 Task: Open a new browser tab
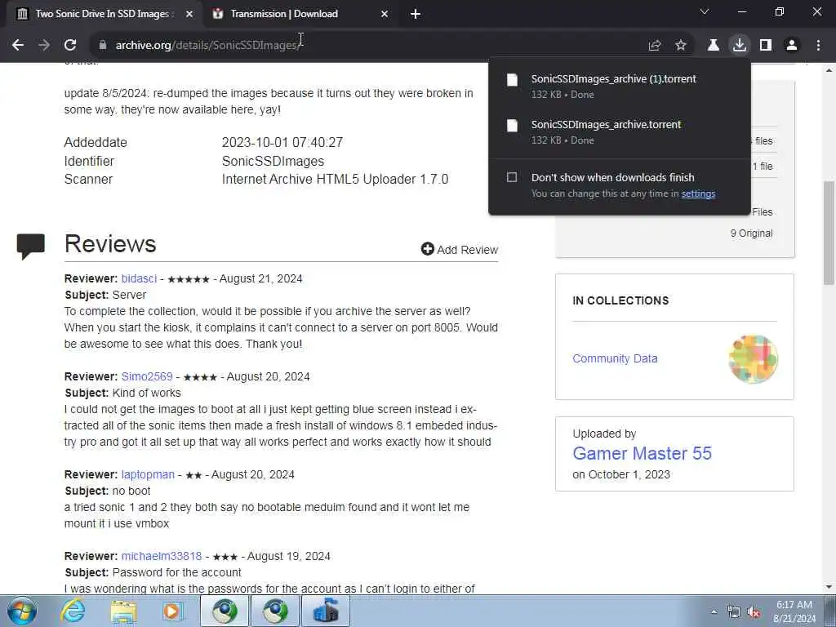[416, 15]
